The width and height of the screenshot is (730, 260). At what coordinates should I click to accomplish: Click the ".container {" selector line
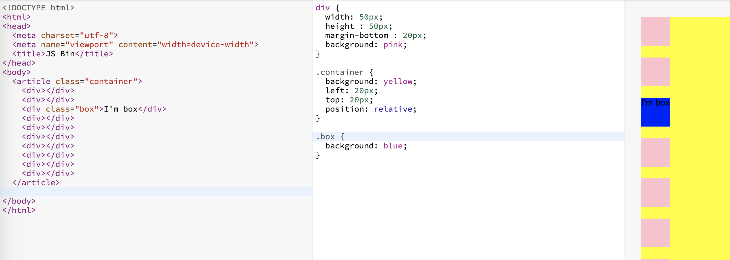click(345, 72)
